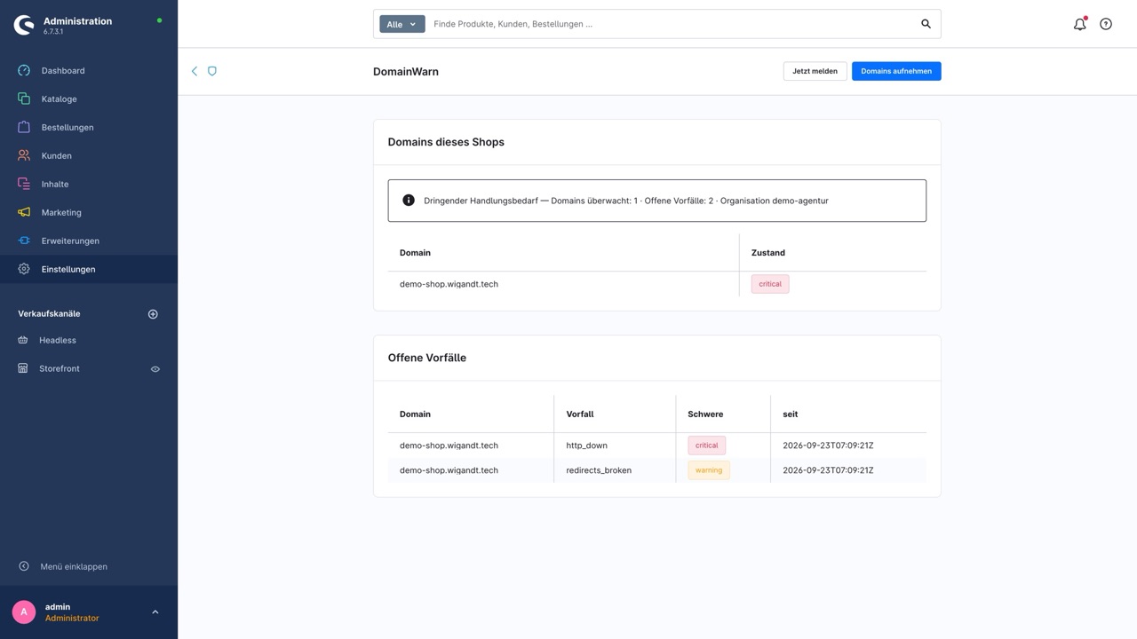Click the seit column header
Viewport: 1137px width, 639px height.
[791, 414]
